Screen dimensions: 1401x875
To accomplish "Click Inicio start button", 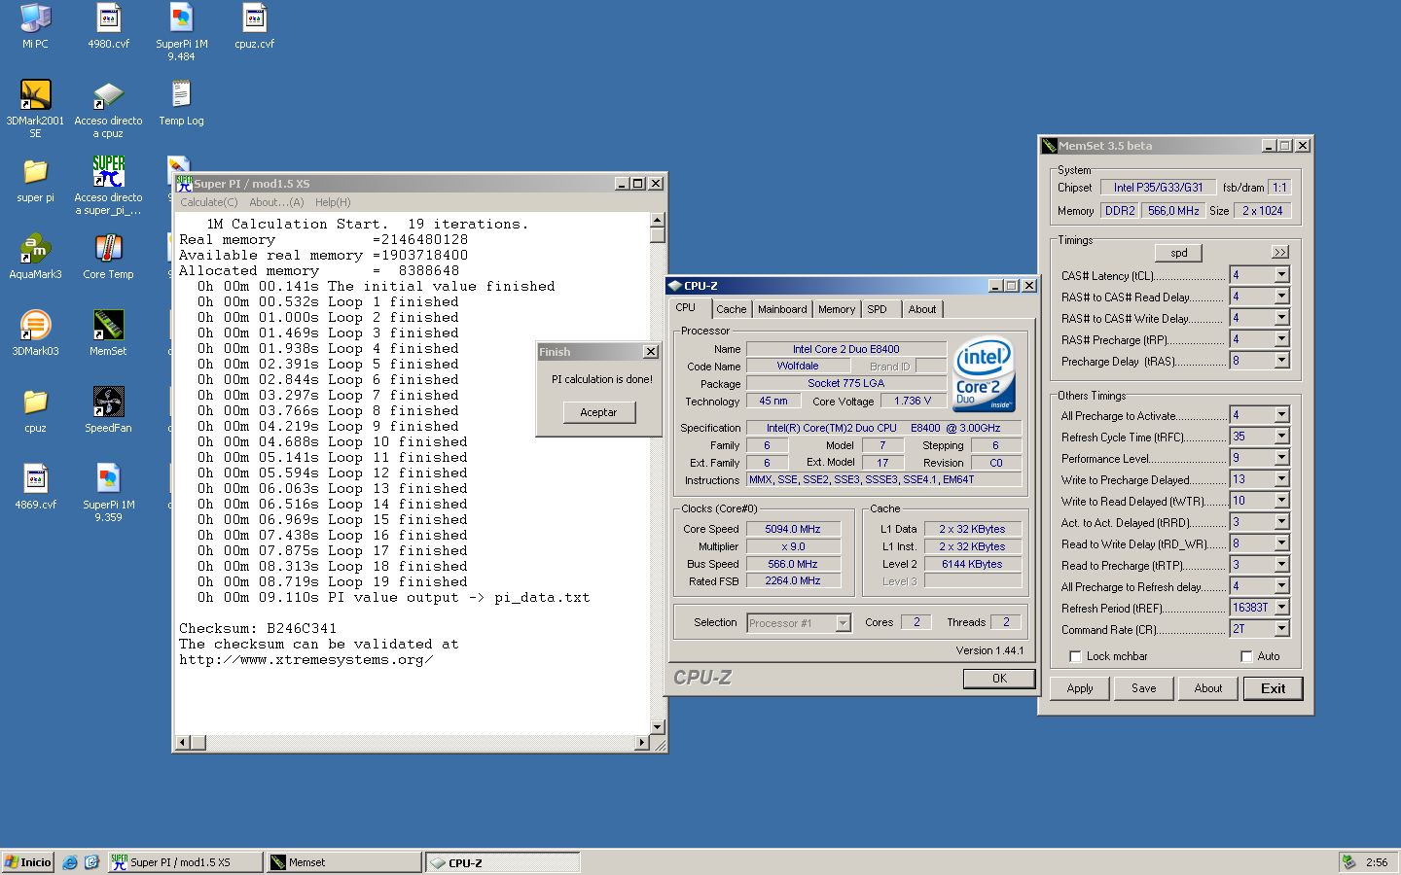I will (x=28, y=862).
